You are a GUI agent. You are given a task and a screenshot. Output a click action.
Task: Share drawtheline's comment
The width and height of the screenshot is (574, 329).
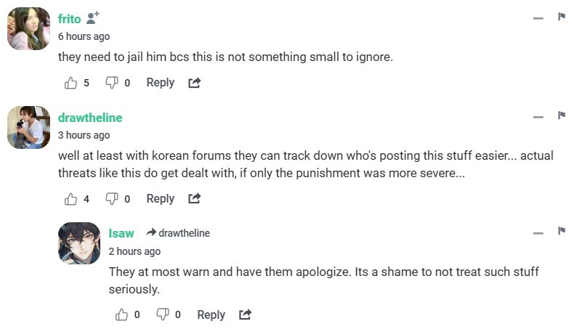[194, 199]
